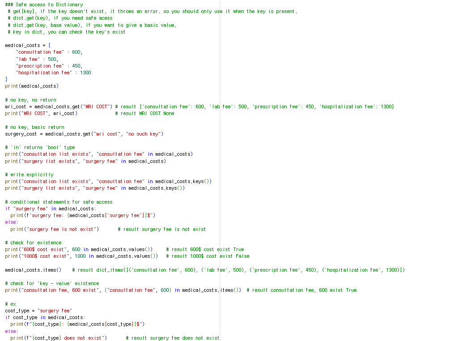The width and height of the screenshot is (450, 341).
Task: Click the "lab fee" : 500 entry
Action: click(x=37, y=59)
